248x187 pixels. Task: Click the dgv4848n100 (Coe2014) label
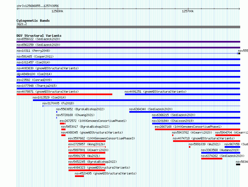point(34,74)
